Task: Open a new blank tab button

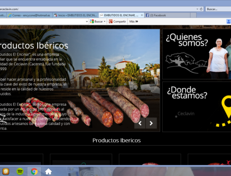Action: pos(193,15)
